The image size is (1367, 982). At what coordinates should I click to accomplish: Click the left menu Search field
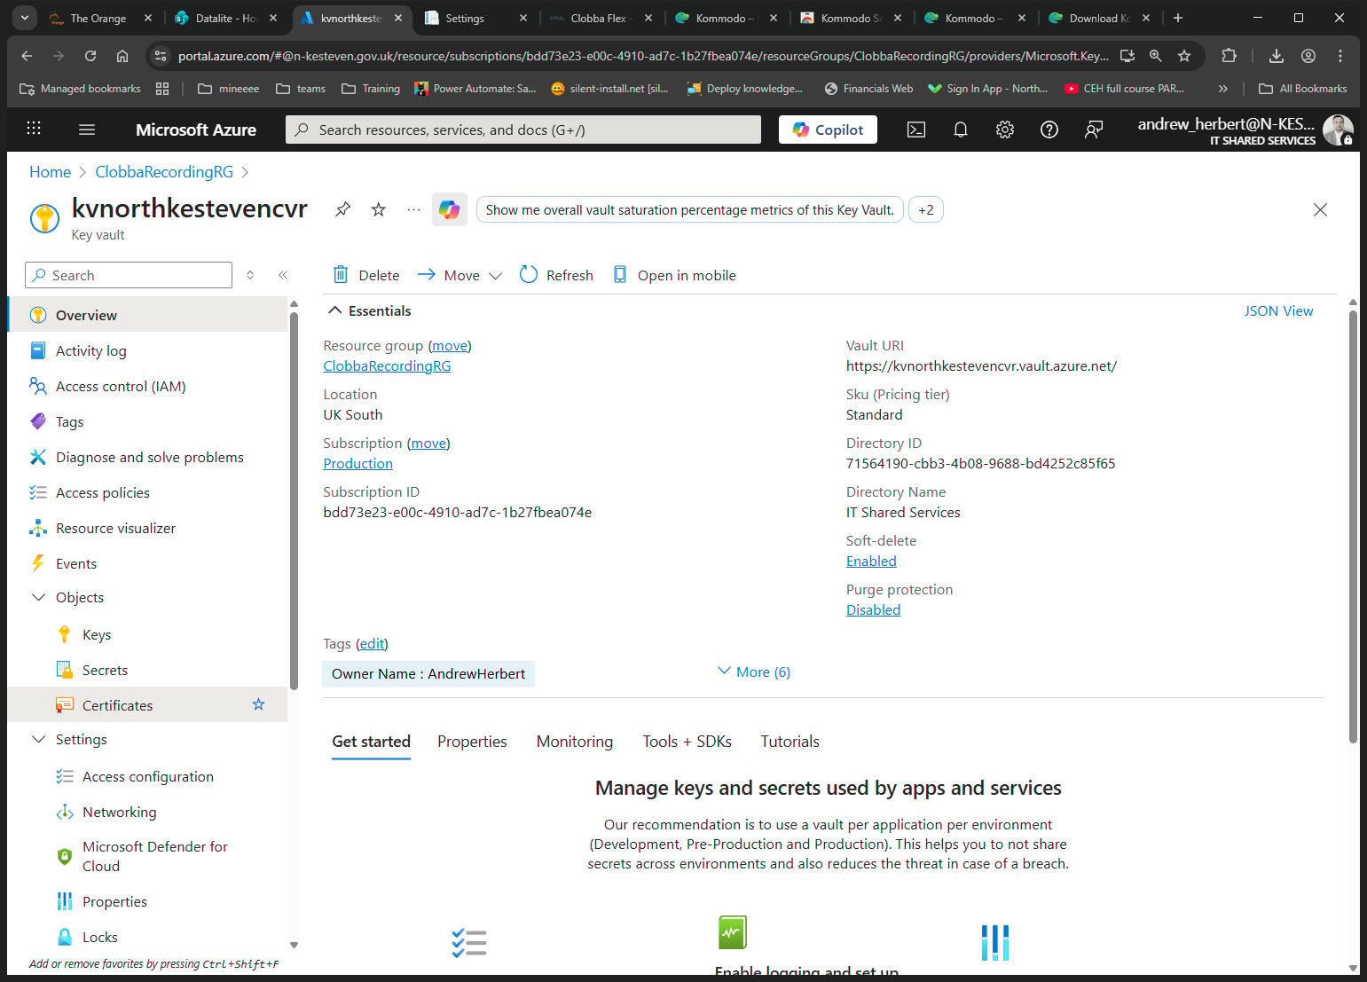click(x=129, y=275)
